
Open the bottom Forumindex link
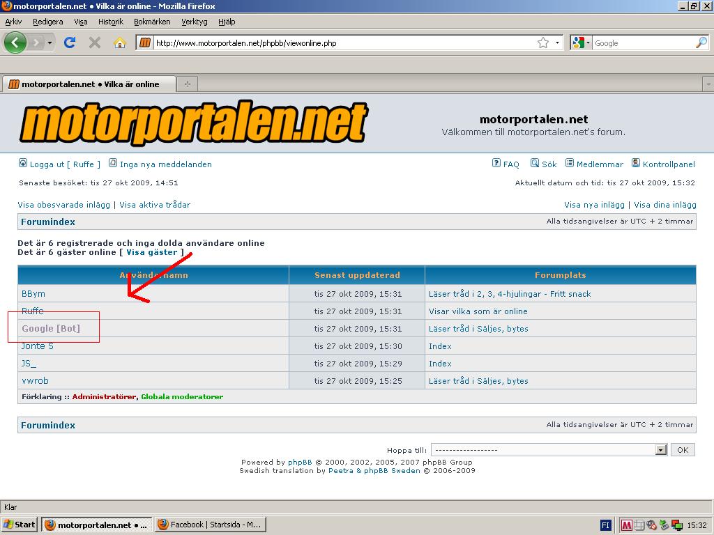[x=48, y=426]
